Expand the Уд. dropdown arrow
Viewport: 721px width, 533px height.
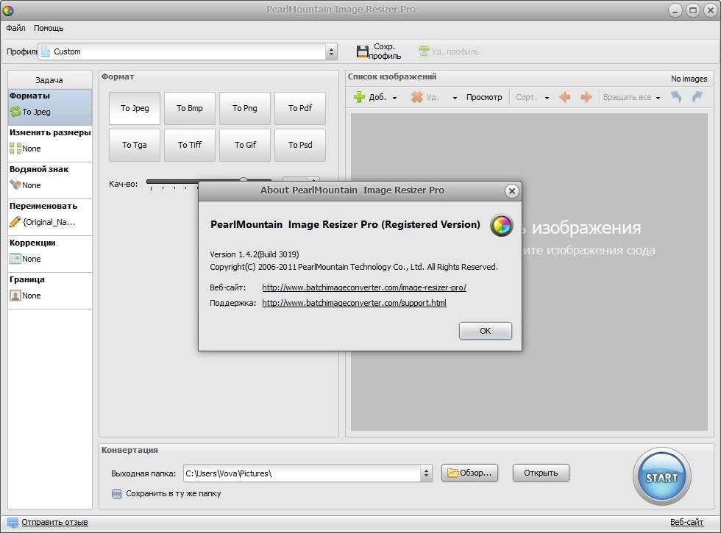tap(455, 98)
